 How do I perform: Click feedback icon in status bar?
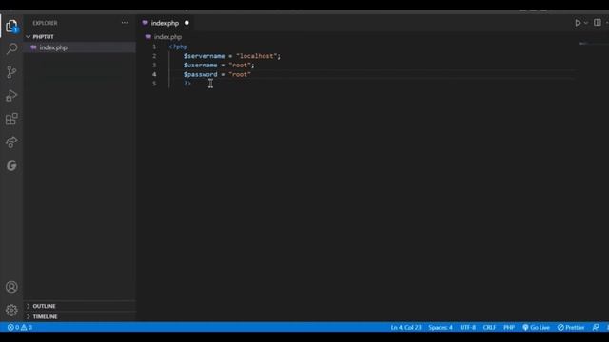point(596,327)
